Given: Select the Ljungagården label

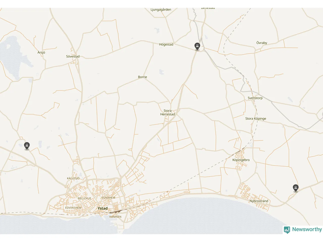Looking at the screenshot, I should coord(161,10).
